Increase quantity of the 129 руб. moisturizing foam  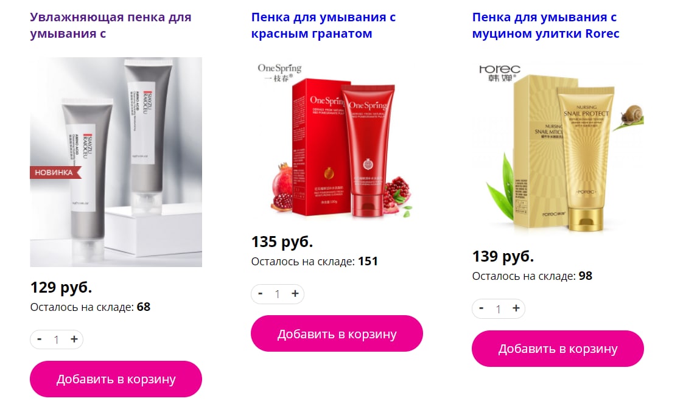(74, 339)
